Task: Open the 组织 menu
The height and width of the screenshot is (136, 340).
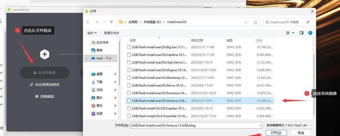Action: (92, 33)
